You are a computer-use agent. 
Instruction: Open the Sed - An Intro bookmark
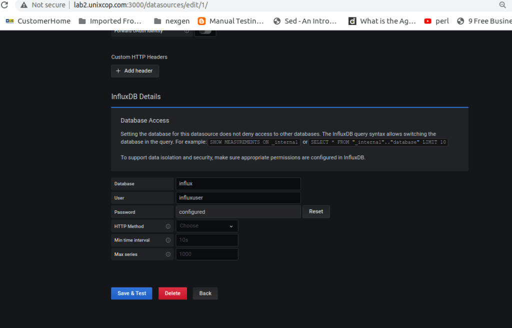click(305, 21)
